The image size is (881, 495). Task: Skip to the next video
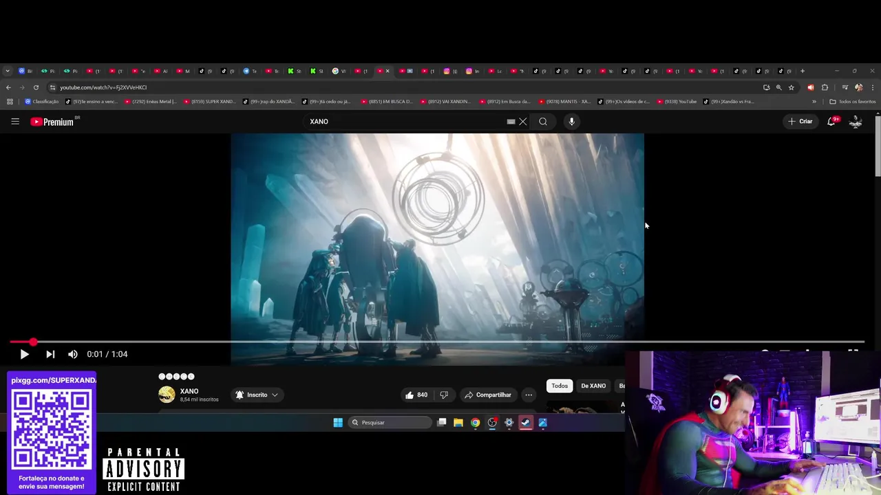(x=50, y=354)
